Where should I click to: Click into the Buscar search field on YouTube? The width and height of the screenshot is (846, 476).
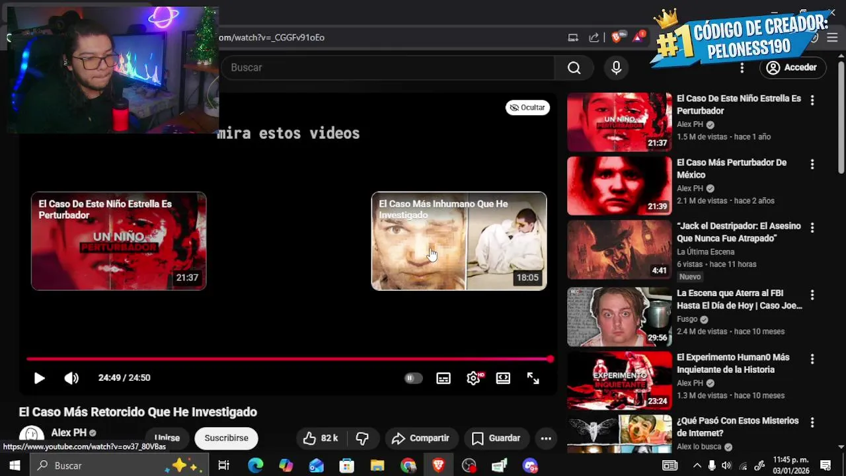[387, 67]
